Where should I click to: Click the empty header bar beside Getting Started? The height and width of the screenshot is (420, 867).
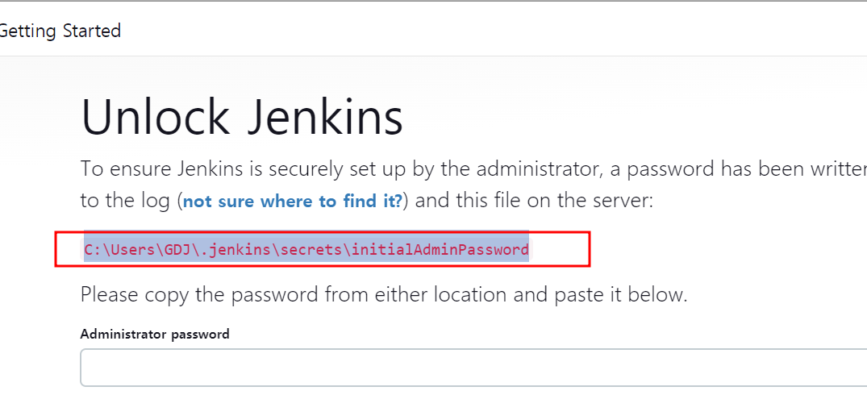pos(492,31)
